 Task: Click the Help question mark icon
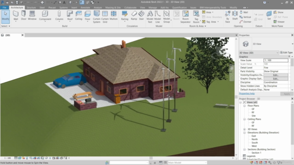click(x=265, y=2)
